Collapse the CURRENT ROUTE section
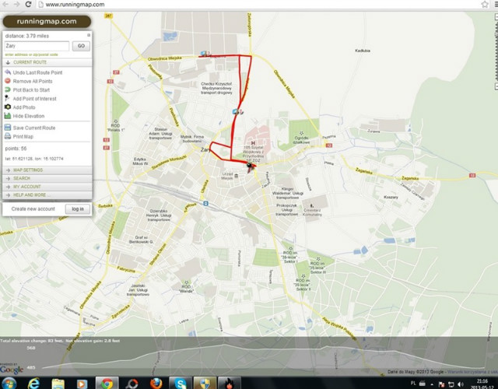 47,62
